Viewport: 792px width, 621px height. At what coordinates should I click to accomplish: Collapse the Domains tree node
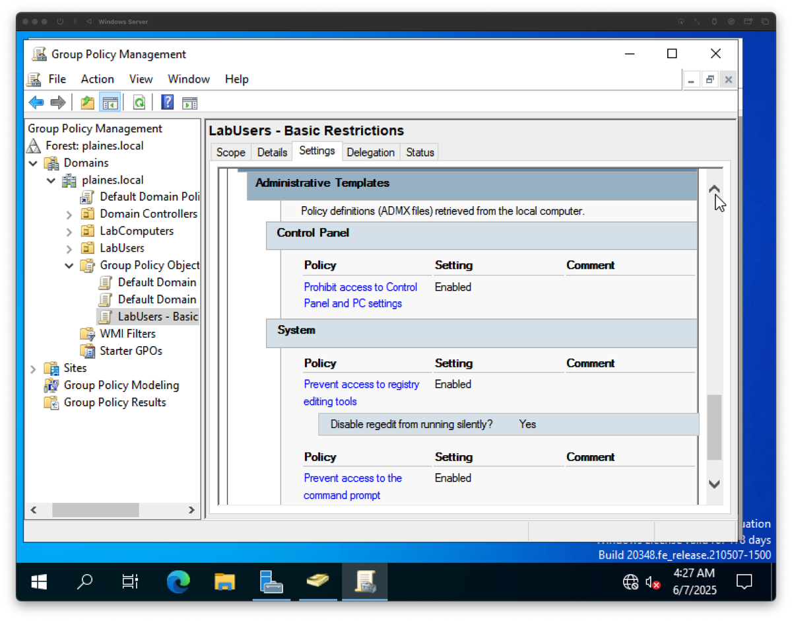point(34,163)
